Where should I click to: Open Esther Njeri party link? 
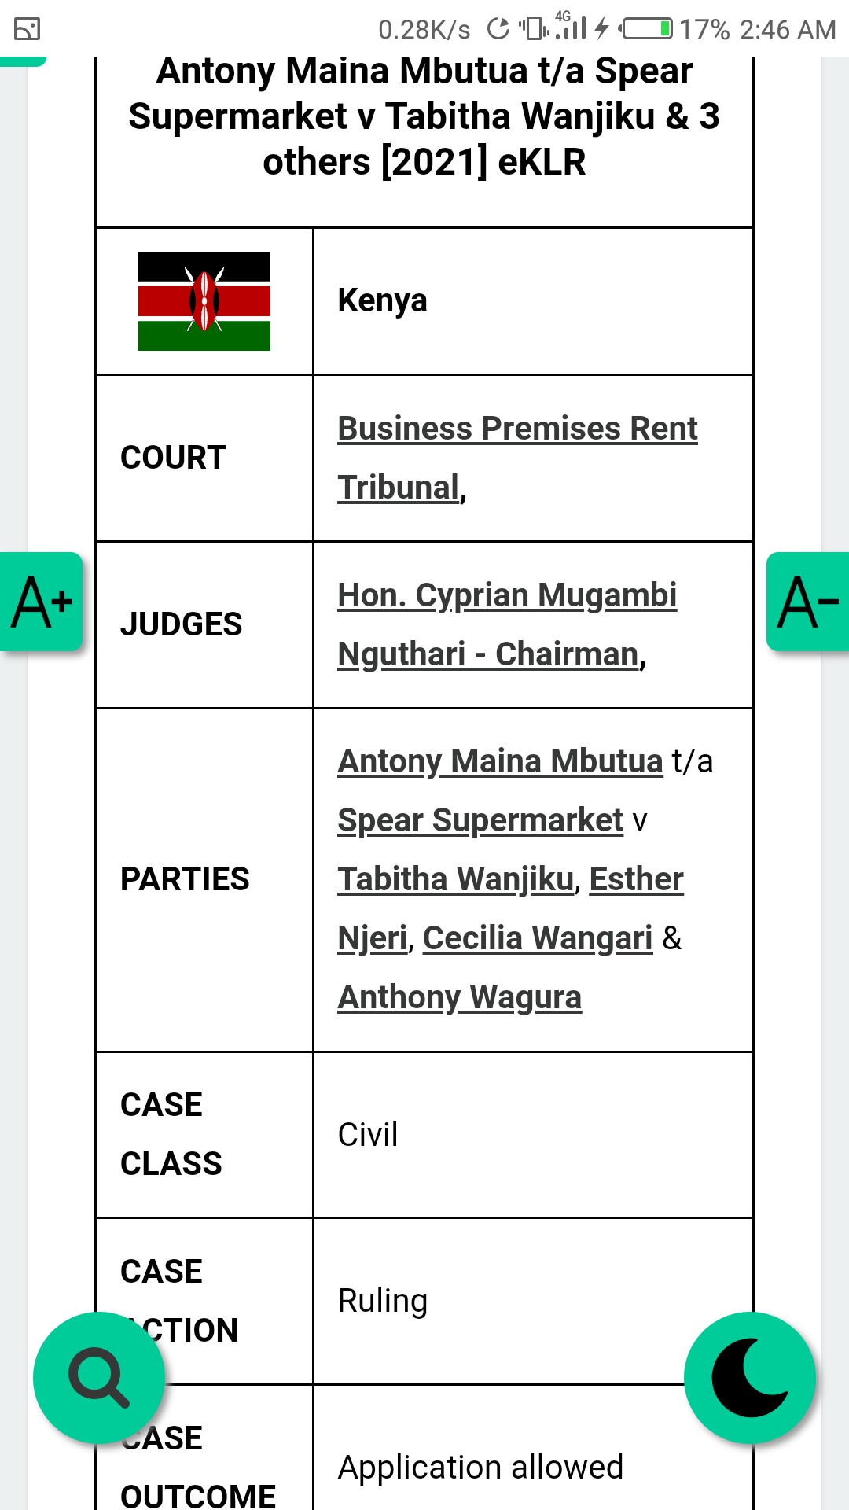[x=636, y=879]
